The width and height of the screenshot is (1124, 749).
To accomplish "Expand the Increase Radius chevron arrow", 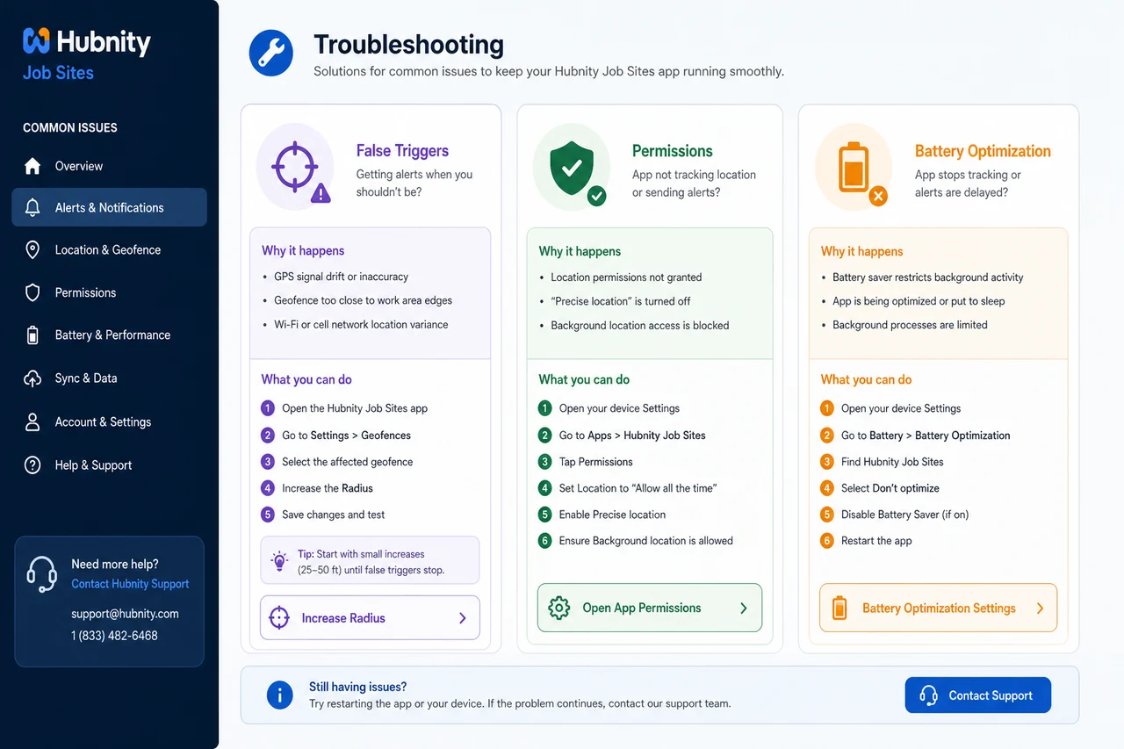I will (463, 618).
